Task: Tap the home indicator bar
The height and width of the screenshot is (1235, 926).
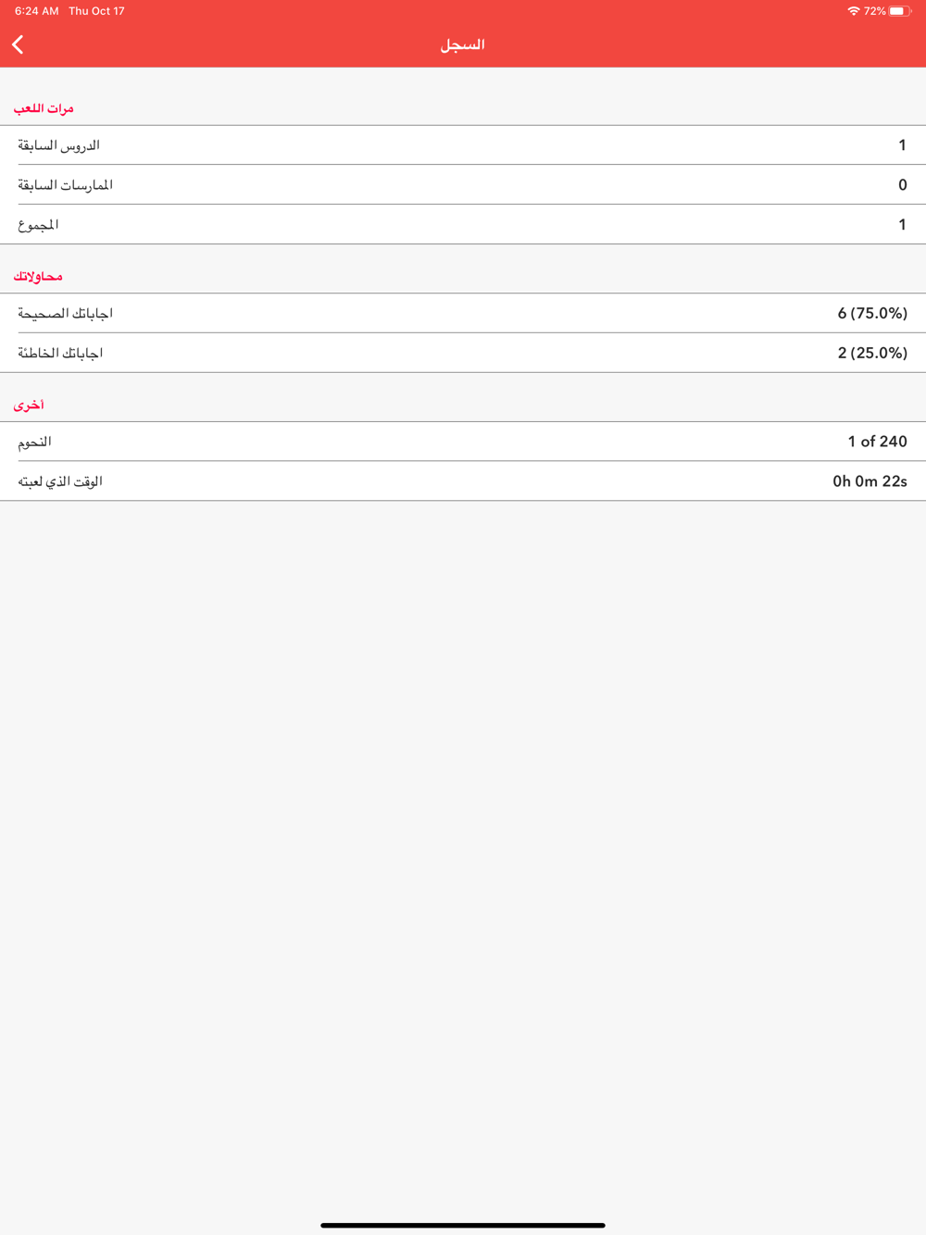Action: 463,1225
